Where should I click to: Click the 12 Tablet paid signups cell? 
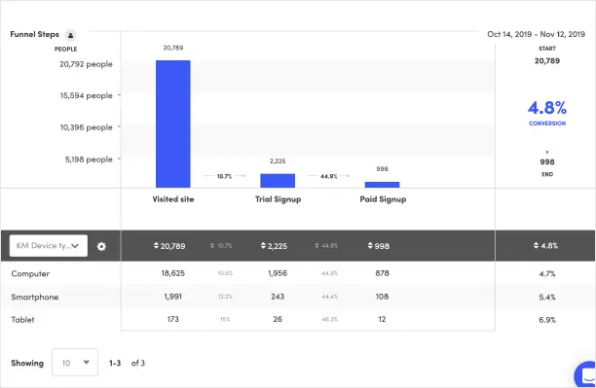tap(382, 319)
